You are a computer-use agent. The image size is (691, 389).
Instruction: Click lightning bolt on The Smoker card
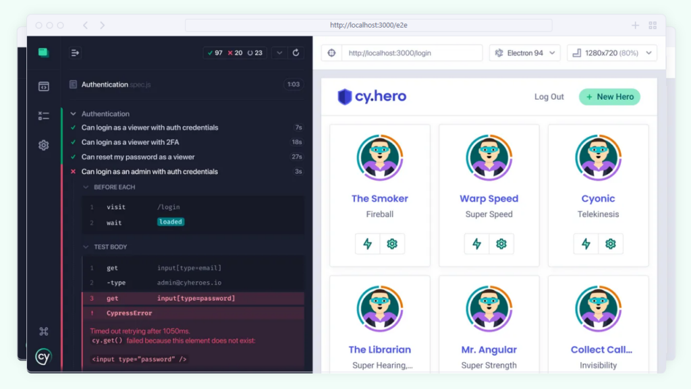[x=368, y=244]
